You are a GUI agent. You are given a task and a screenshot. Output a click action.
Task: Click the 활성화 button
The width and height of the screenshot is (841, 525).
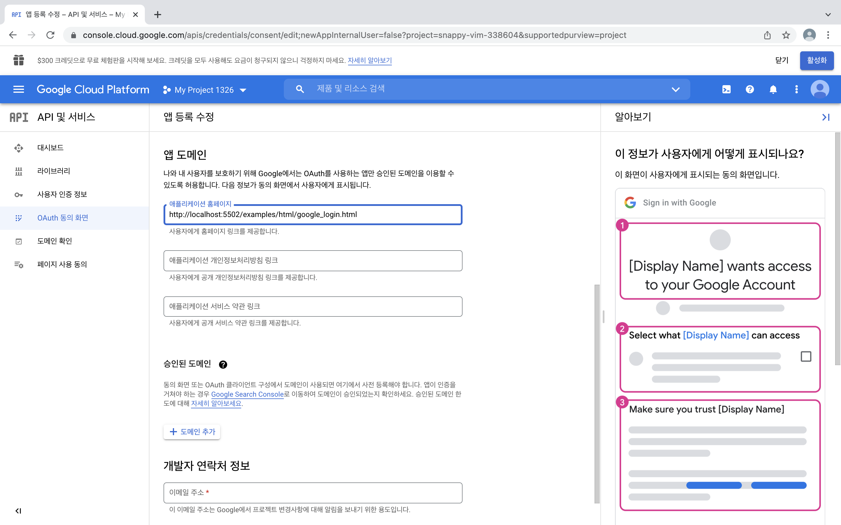pyautogui.click(x=816, y=60)
